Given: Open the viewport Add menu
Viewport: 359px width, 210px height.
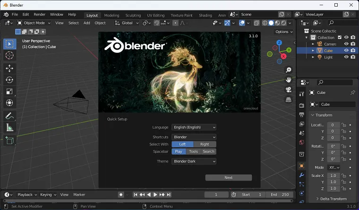Looking at the screenshot, I should 87,23.
